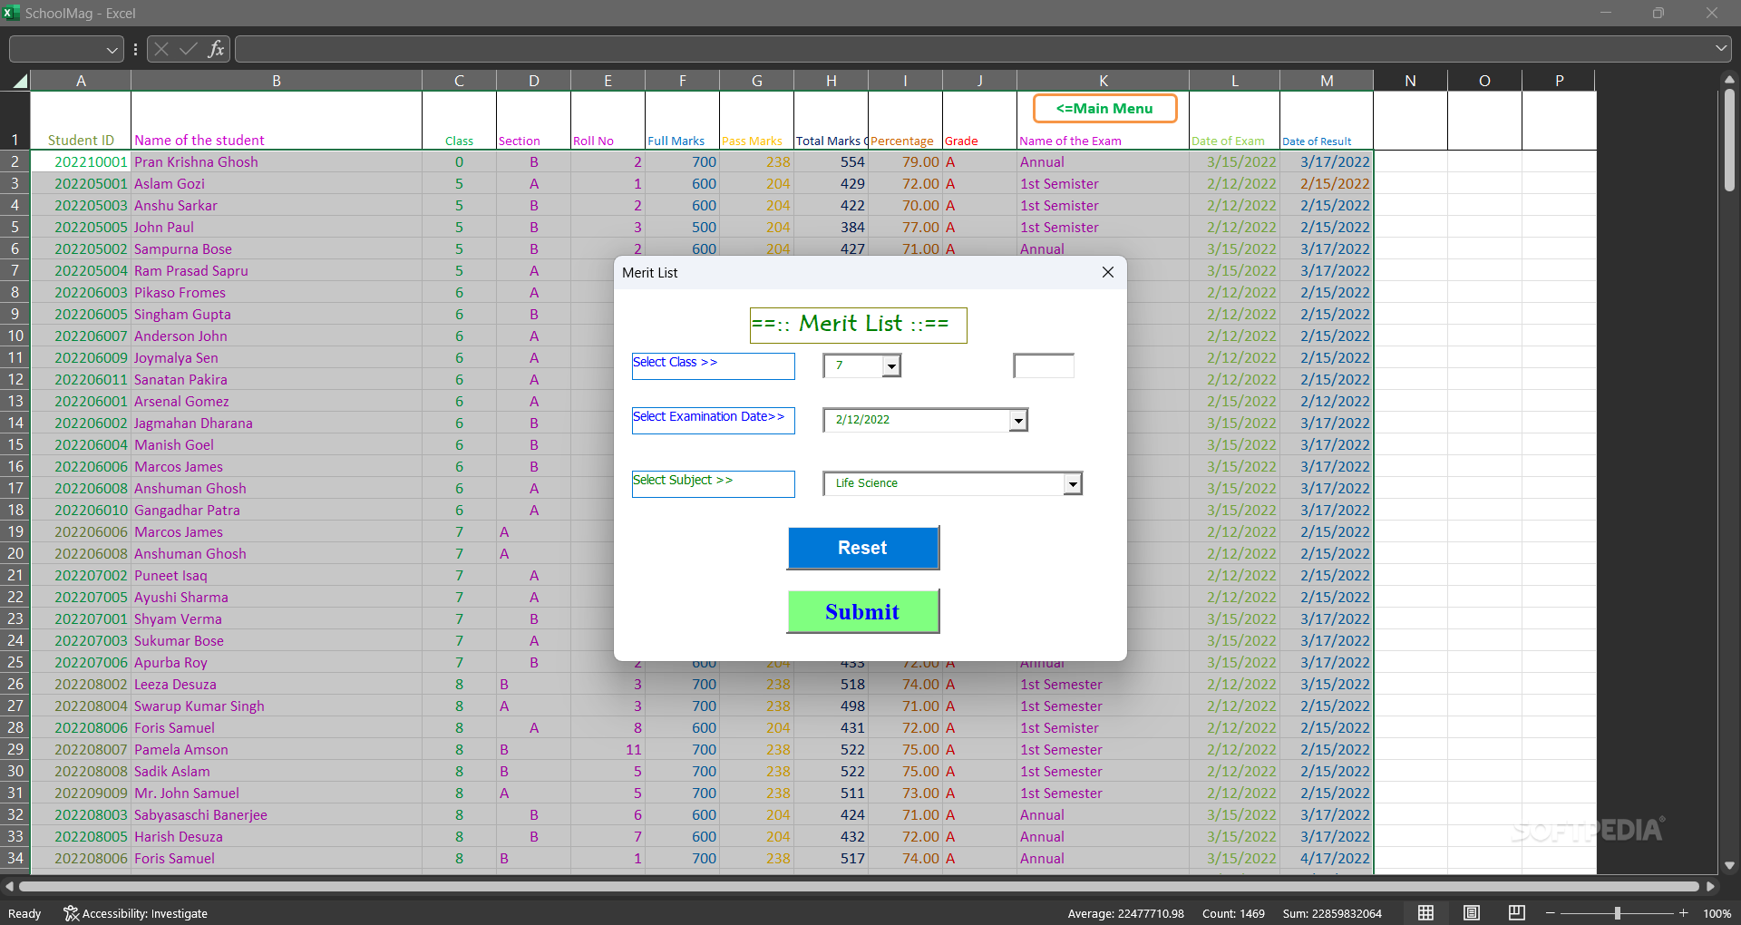Switch to Page Break Preview icon
1741x925 pixels.
(x=1517, y=913)
